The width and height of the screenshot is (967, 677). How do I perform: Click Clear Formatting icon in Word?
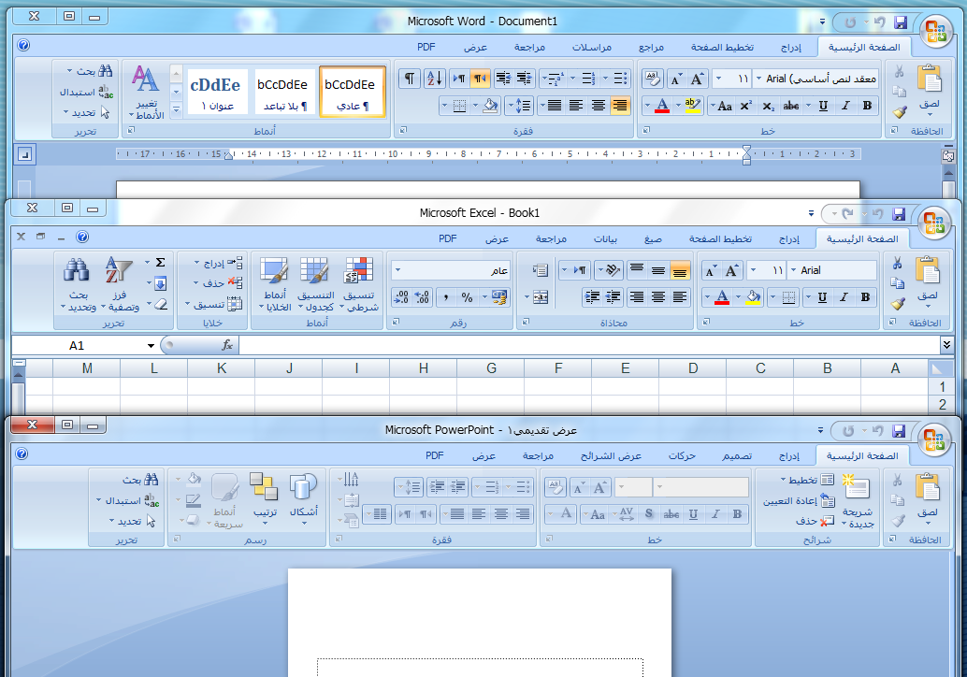click(x=653, y=79)
